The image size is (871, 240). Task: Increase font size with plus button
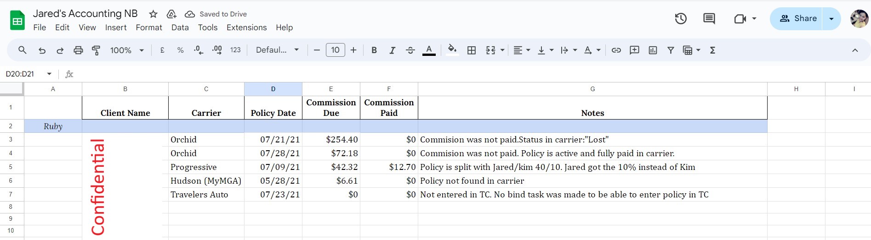click(x=353, y=50)
